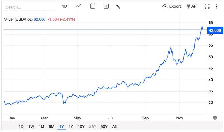Open the three-dot more options menu

coord(216,6)
